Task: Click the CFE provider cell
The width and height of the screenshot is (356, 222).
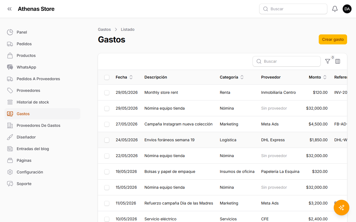Action: [x=265, y=219]
